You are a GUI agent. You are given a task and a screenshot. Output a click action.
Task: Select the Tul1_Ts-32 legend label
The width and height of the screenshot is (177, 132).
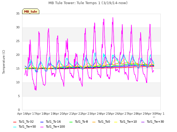26,122
